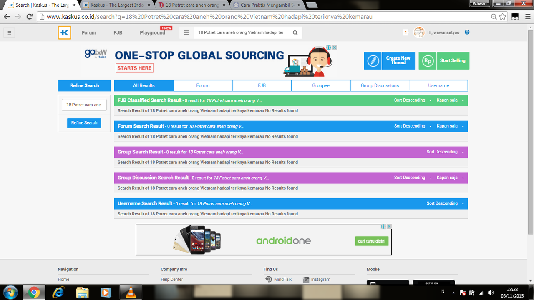Click the magnifier search icon in Kaskus bar
Viewport: 534px width, 300px height.
[295, 32]
